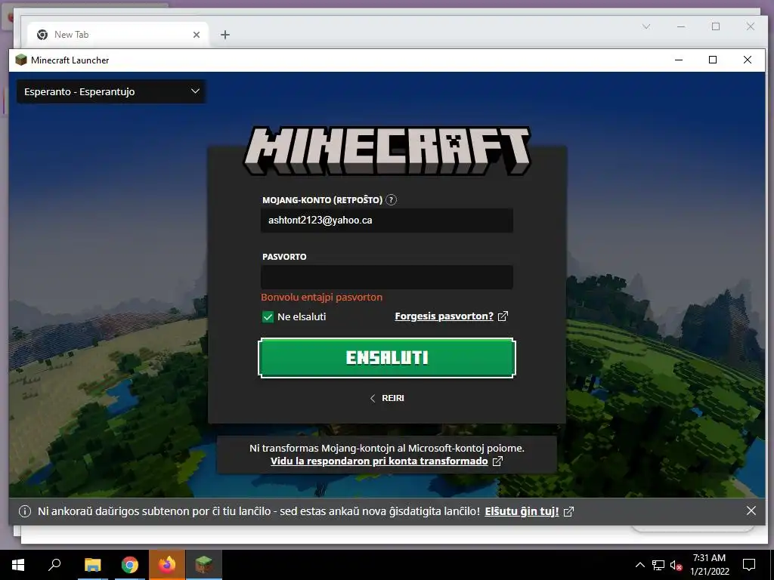The image size is (774, 580).
Task: Click the Bonvolu entajpi pasvorton error text
Action: 321,298
